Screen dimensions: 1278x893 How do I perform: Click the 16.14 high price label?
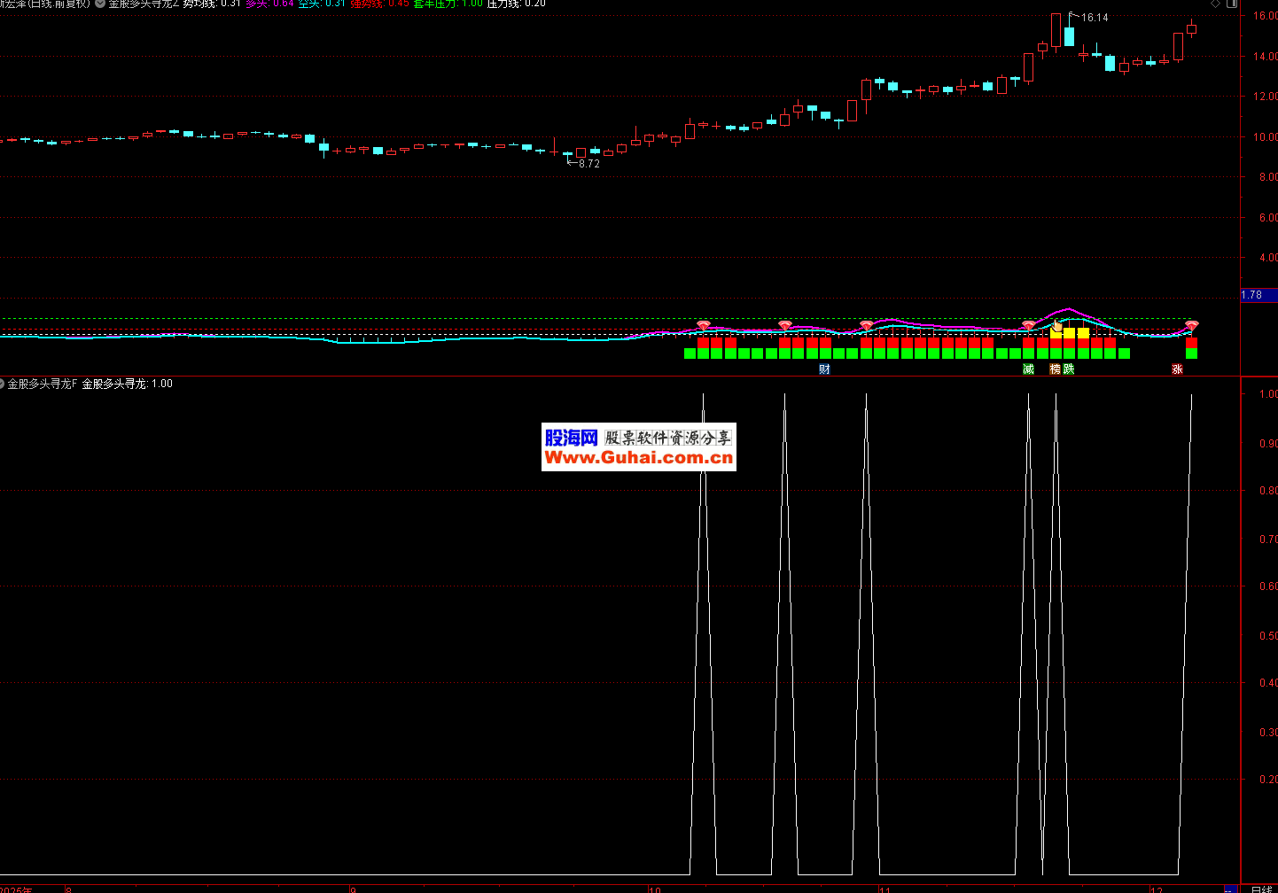click(x=1095, y=18)
